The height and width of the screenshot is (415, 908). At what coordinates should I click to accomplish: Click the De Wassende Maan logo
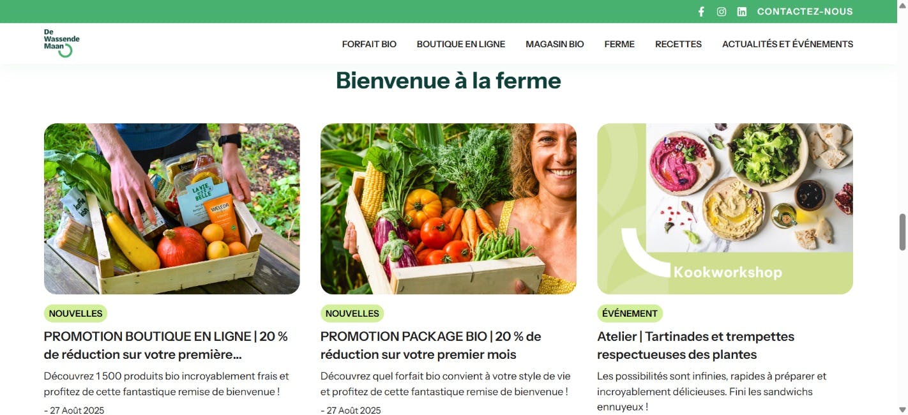click(x=61, y=43)
